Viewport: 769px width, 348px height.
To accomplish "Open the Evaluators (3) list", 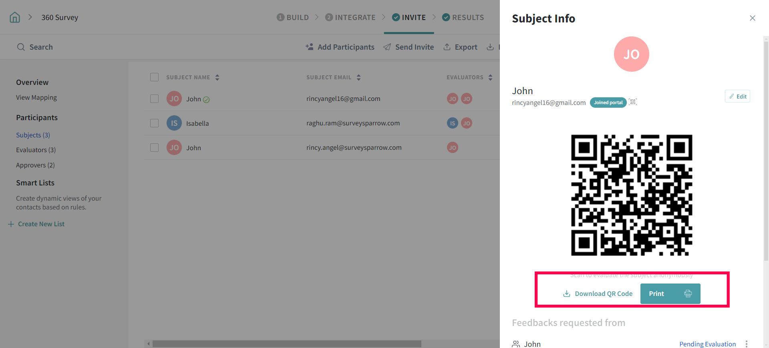I will point(36,150).
